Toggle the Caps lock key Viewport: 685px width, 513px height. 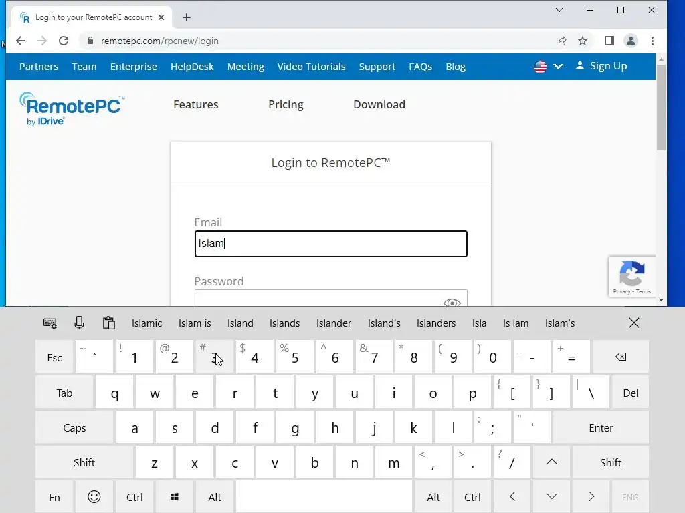(x=74, y=427)
